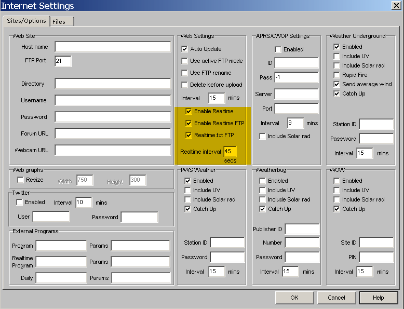
Task: Click the Host name input field
Action: pos(113,47)
